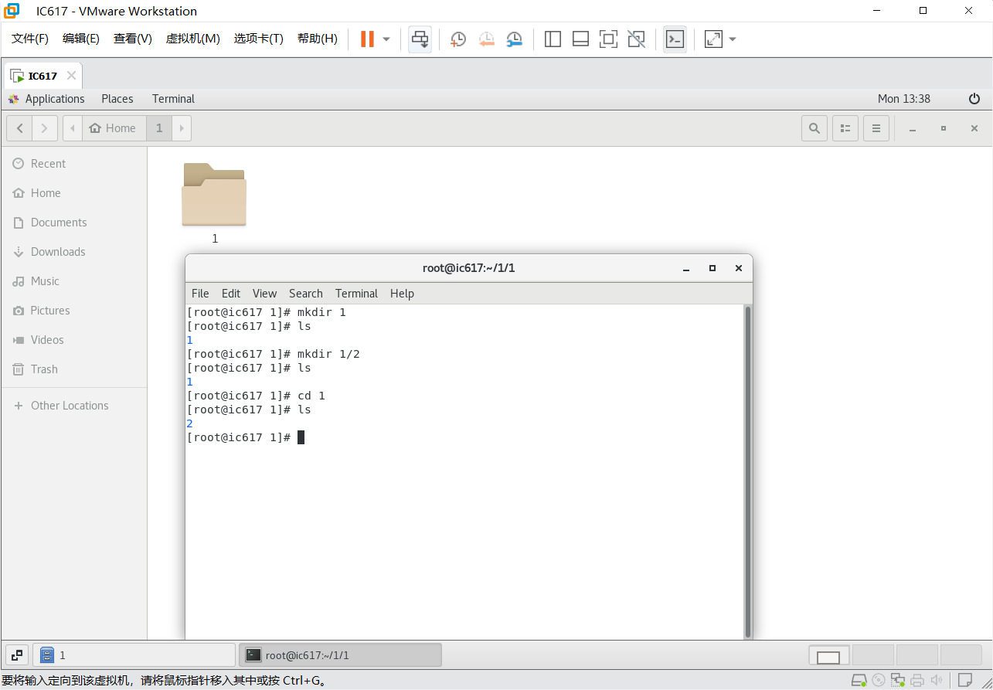Open the terminal Search menu
The width and height of the screenshot is (993, 690).
tap(306, 294)
